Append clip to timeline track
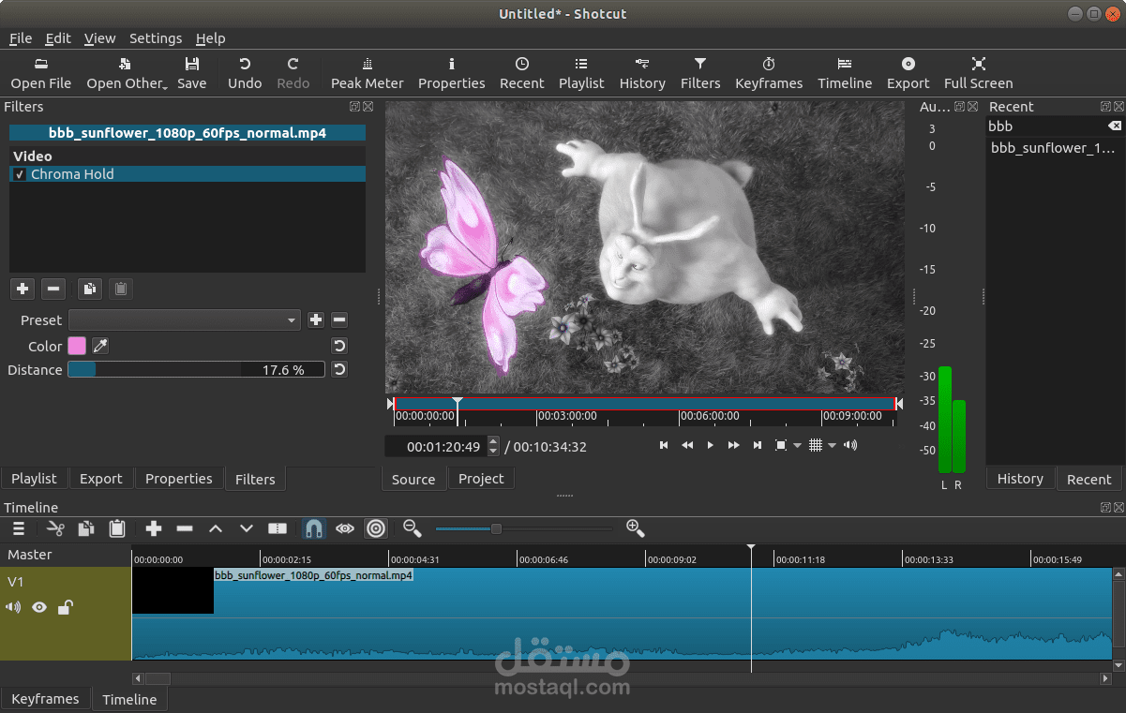The height and width of the screenshot is (713, 1126). [154, 528]
